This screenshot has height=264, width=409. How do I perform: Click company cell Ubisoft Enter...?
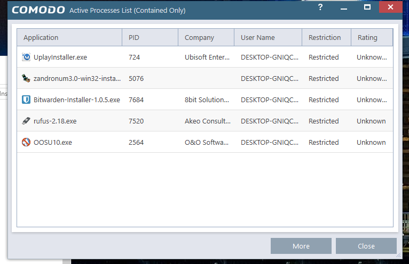pyautogui.click(x=207, y=57)
